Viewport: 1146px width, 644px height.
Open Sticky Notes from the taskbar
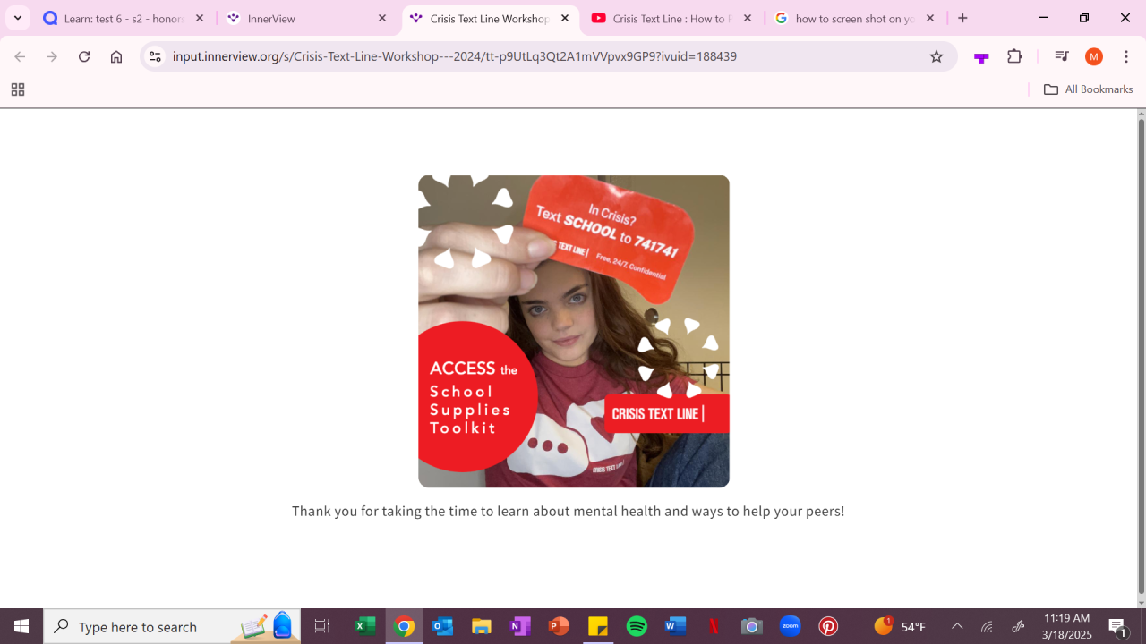pyautogui.click(x=598, y=626)
